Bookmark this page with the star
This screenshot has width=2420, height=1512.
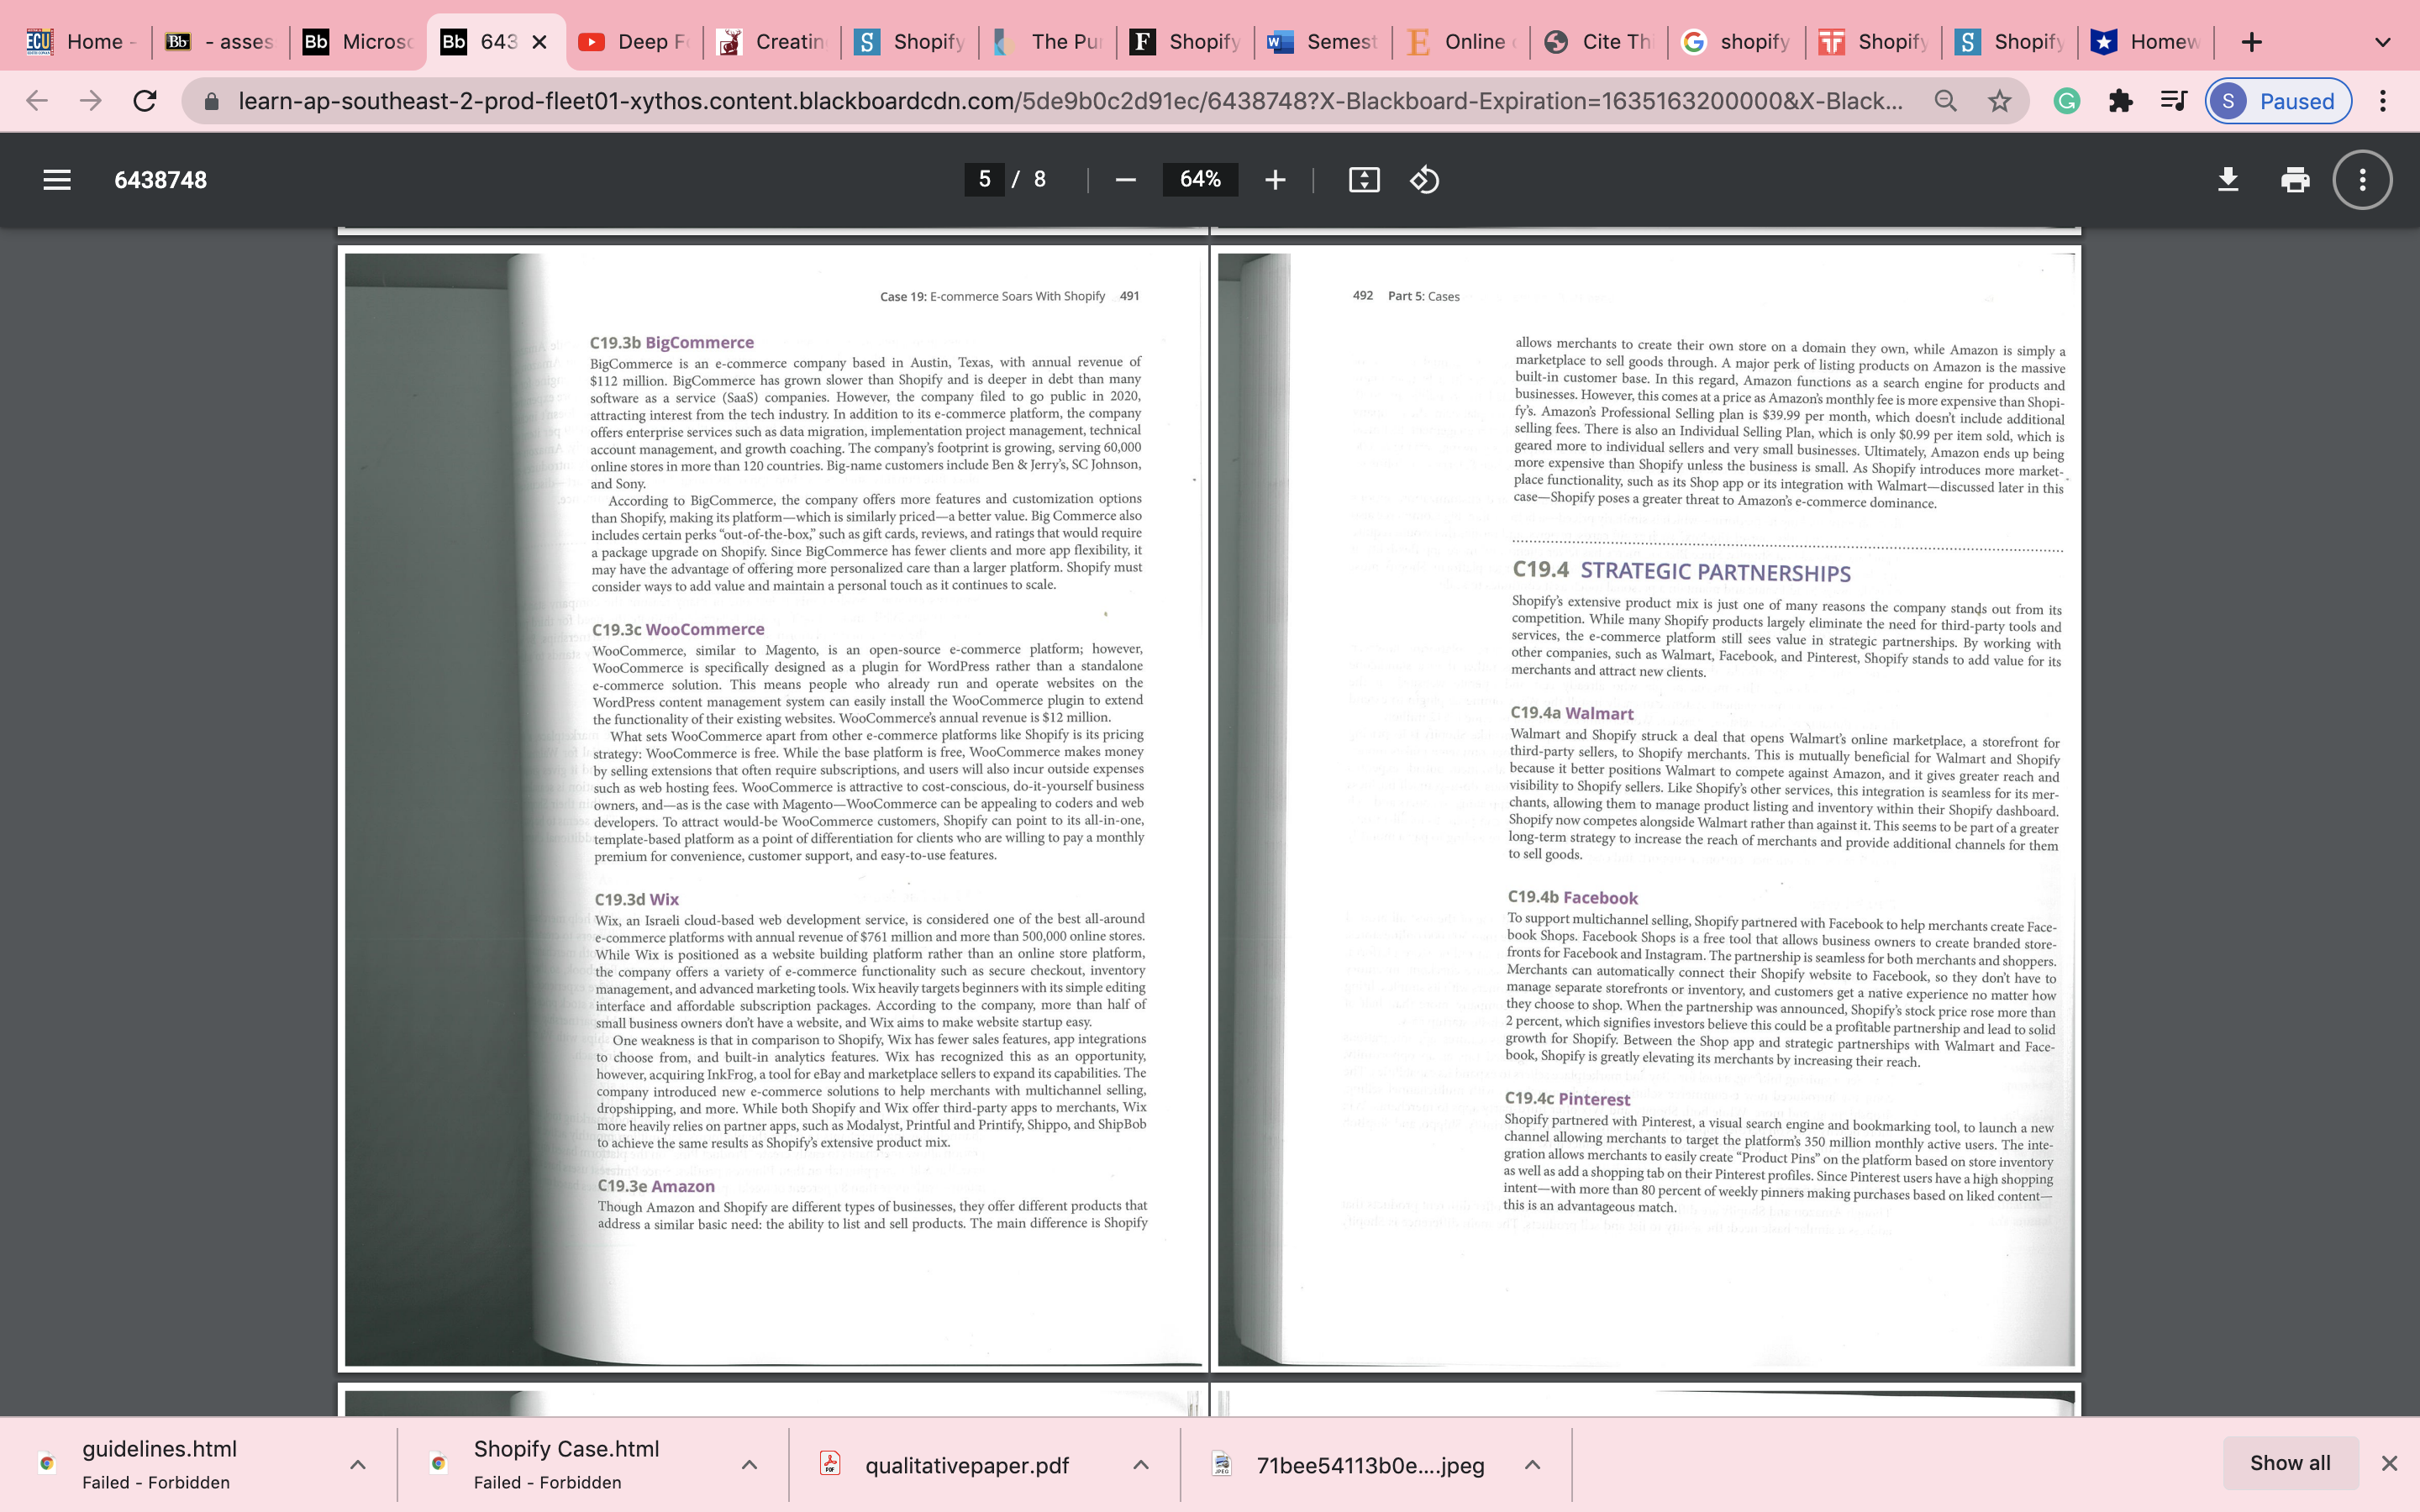point(1999,101)
